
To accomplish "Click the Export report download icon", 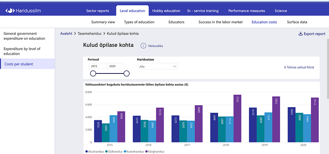I will coord(300,34).
